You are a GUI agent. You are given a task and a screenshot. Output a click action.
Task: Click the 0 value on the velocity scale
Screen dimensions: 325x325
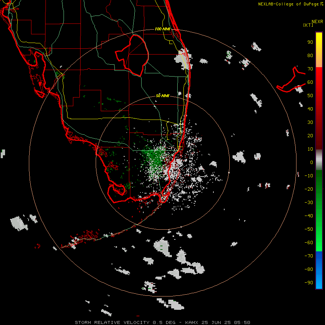coord(312,162)
